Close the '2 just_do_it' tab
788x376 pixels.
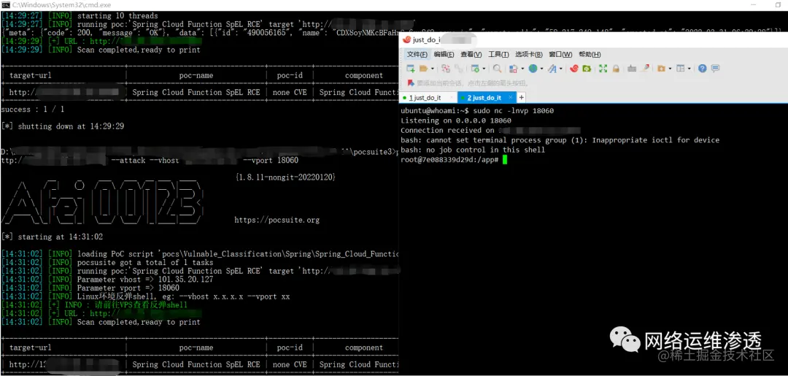tap(510, 97)
